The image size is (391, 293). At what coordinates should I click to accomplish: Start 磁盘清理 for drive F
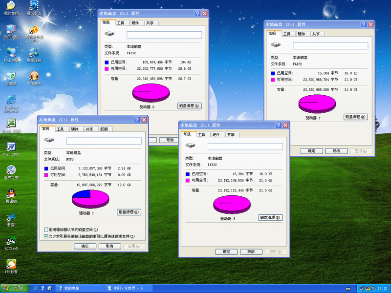[356, 117]
